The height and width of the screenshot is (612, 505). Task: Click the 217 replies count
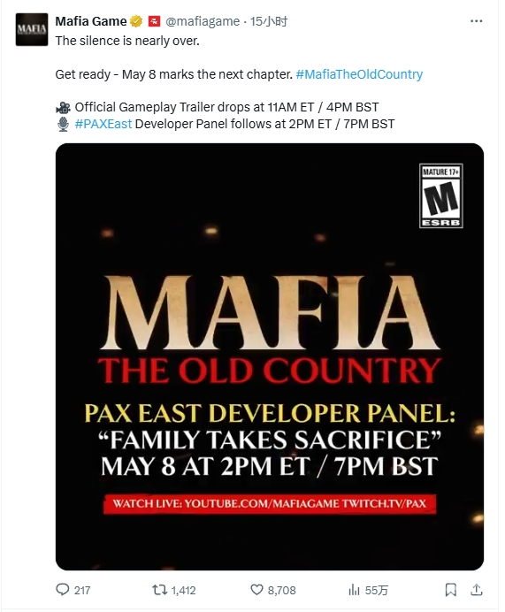(82, 590)
